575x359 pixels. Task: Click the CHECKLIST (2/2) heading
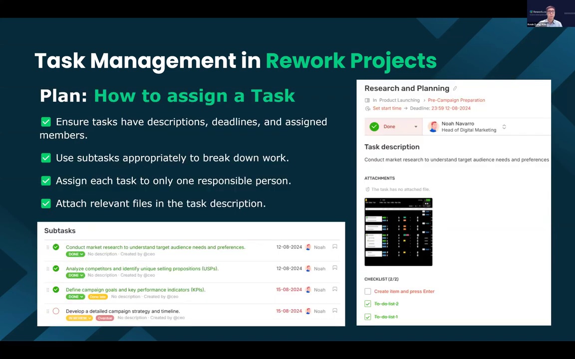381,279
